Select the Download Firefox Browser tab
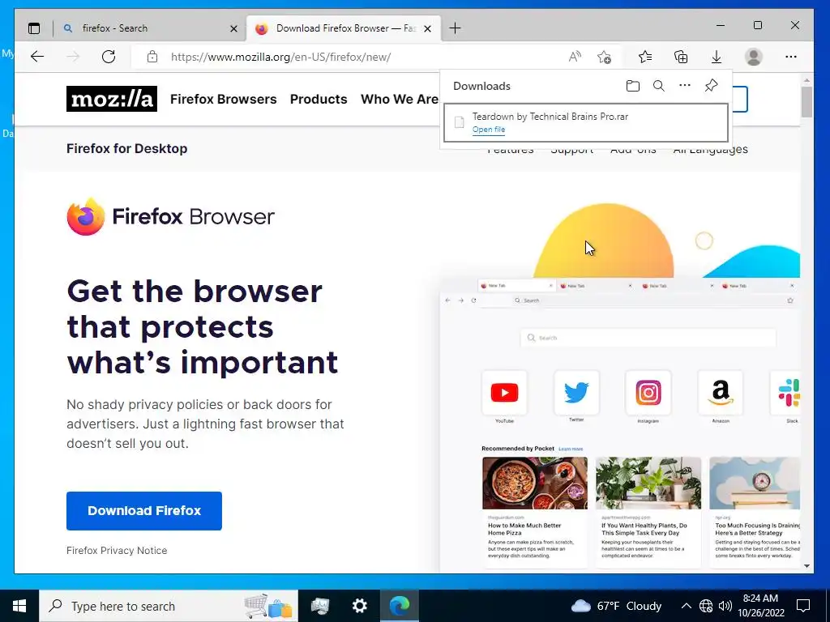Viewport: 830px width, 622px height. pos(344,28)
